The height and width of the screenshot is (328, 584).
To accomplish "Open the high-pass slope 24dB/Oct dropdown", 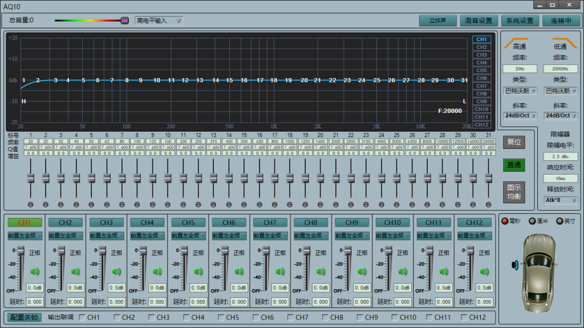I will tap(520, 116).
